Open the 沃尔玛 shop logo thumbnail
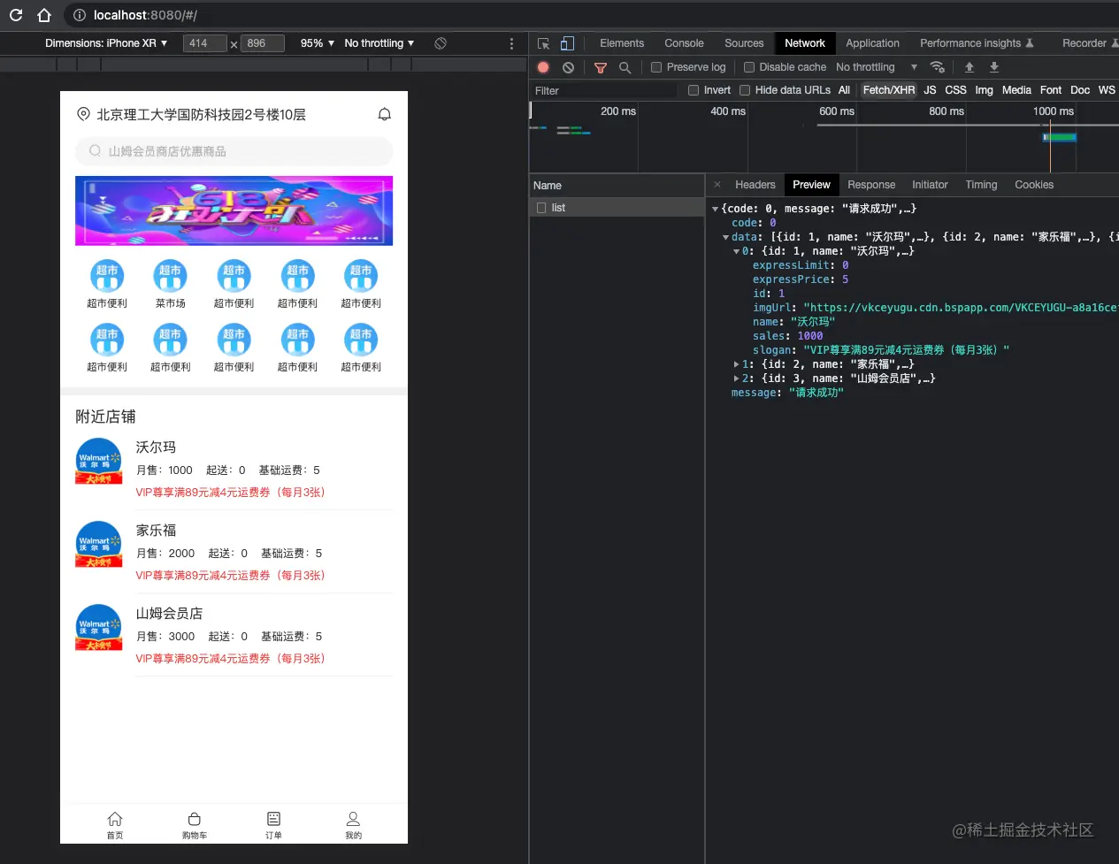 (x=99, y=461)
